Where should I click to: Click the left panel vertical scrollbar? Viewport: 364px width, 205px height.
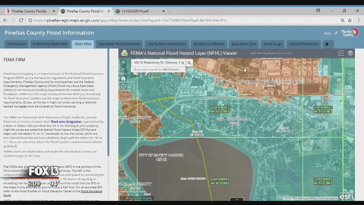108,102
